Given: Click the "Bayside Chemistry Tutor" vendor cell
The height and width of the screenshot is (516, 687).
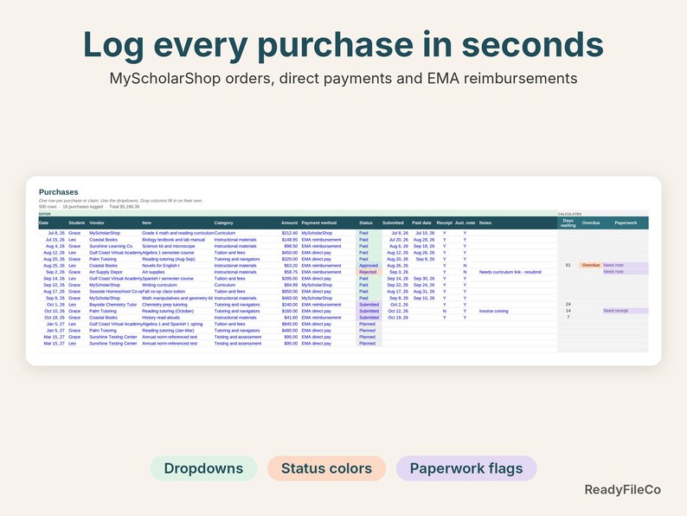Looking at the screenshot, I should point(113,305).
